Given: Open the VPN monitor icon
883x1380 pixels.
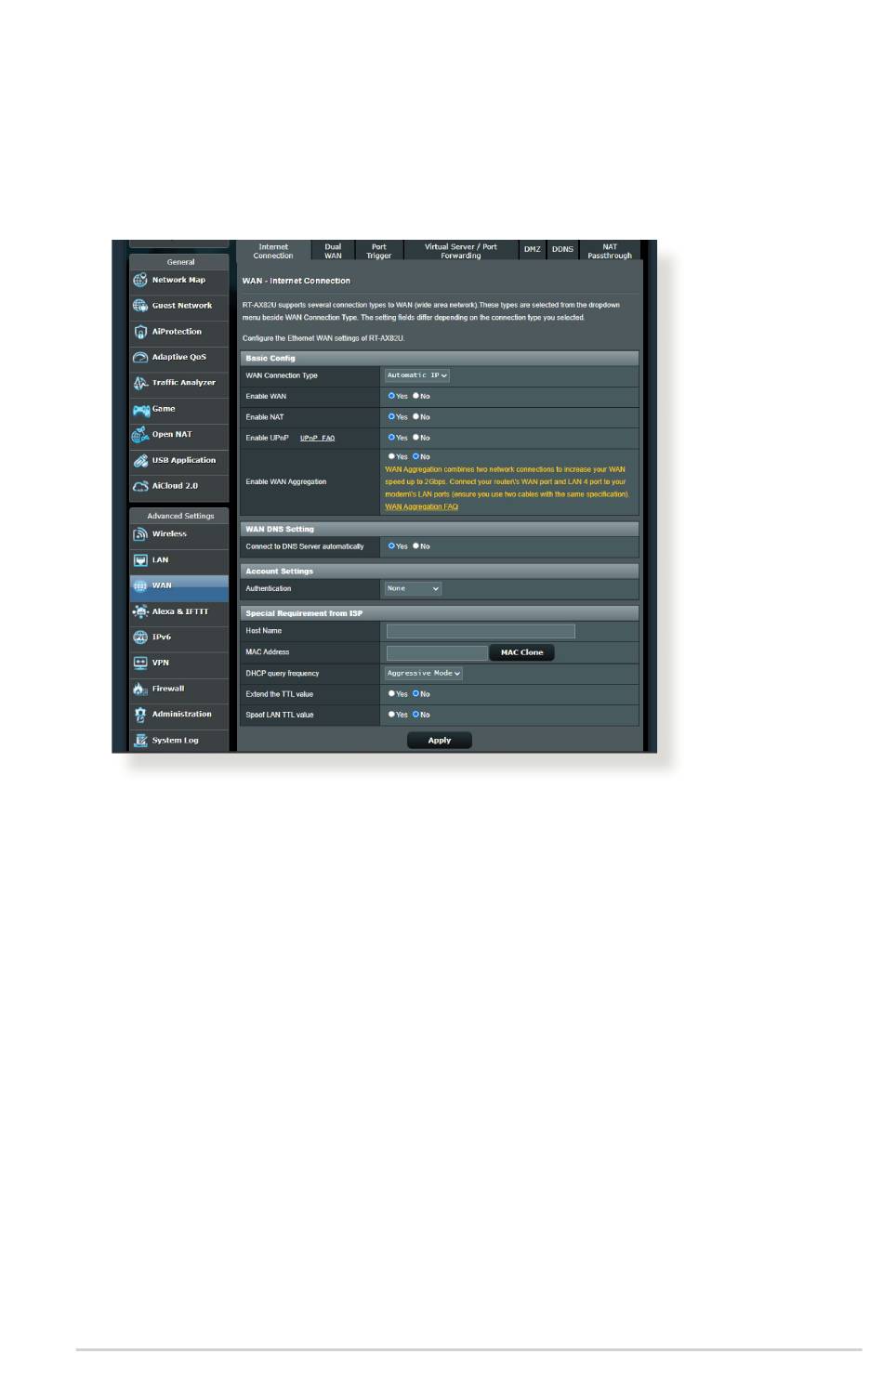Looking at the screenshot, I should [140, 663].
